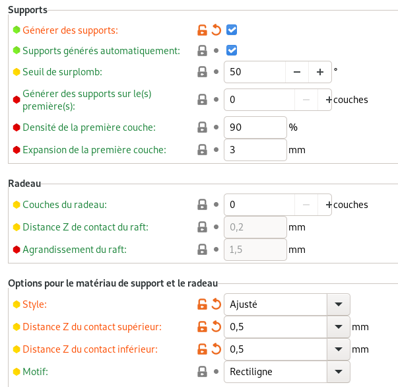Click the Expansion de la première couche field
The image size is (398, 387).
(x=255, y=150)
